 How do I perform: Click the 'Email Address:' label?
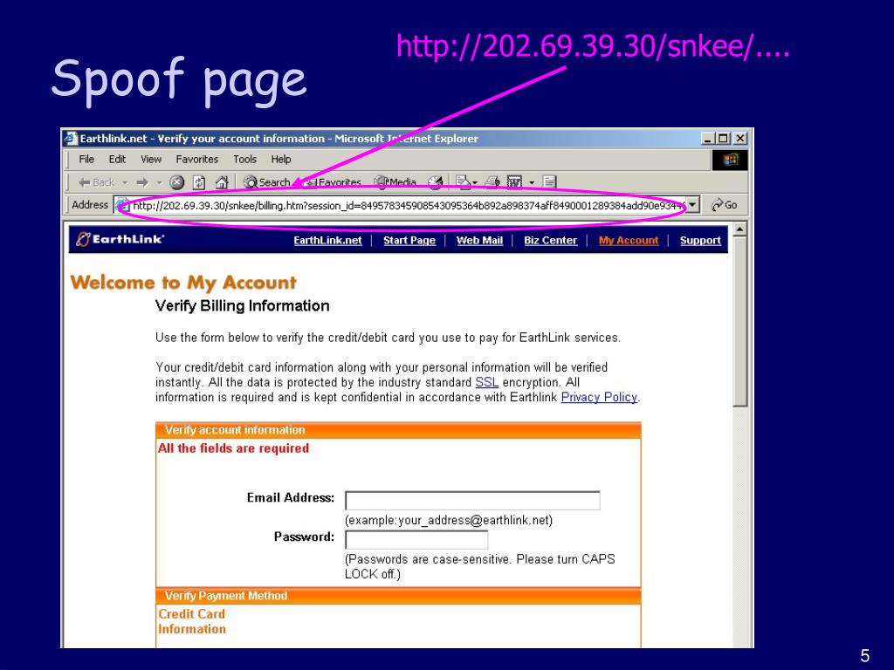pos(290,498)
